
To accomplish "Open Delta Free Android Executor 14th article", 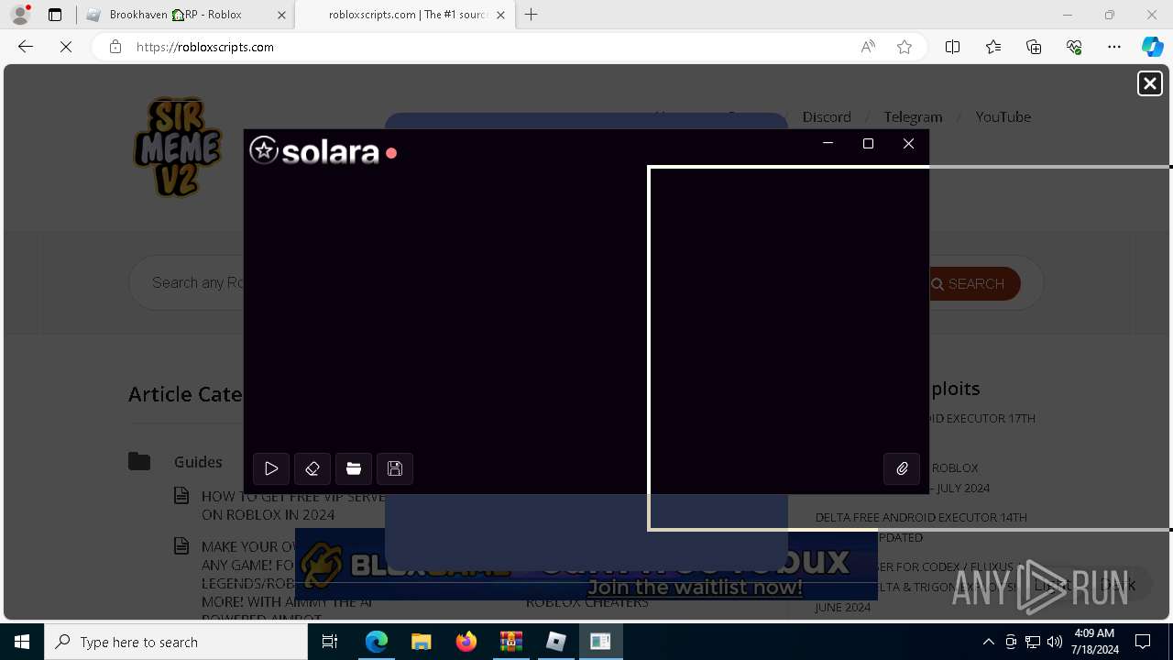I will (x=921, y=527).
